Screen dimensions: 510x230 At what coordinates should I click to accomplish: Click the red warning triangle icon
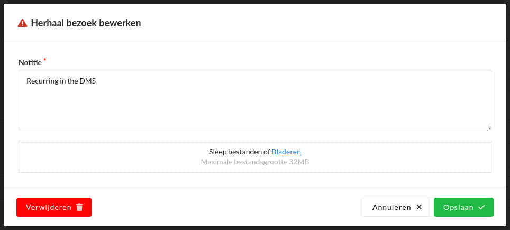pyautogui.click(x=22, y=23)
